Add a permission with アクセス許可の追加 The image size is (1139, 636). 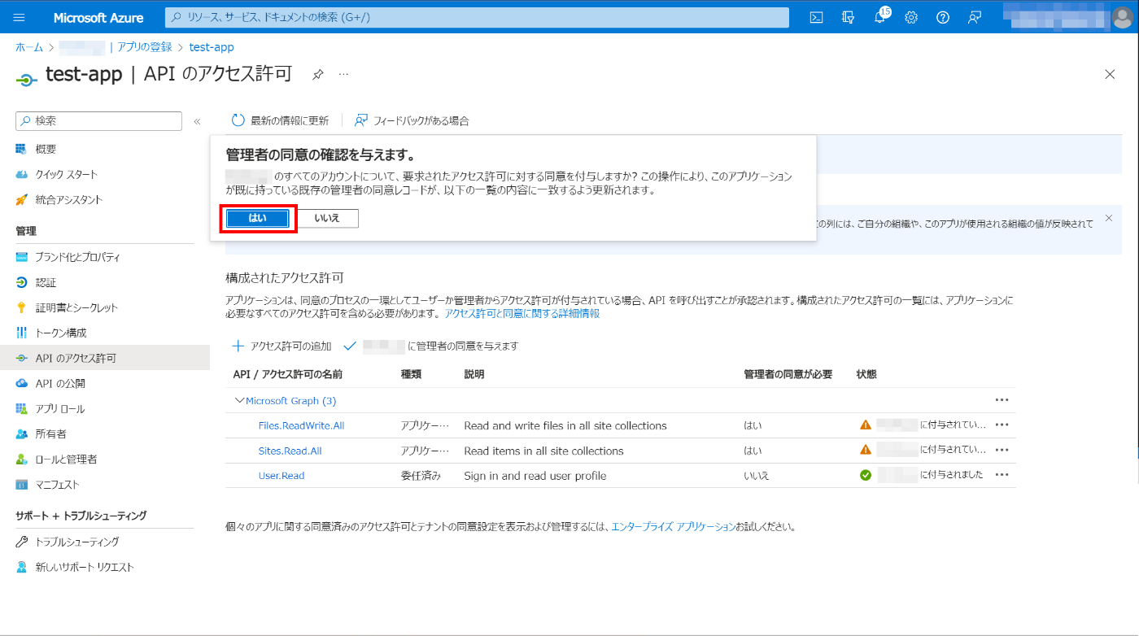pos(282,346)
